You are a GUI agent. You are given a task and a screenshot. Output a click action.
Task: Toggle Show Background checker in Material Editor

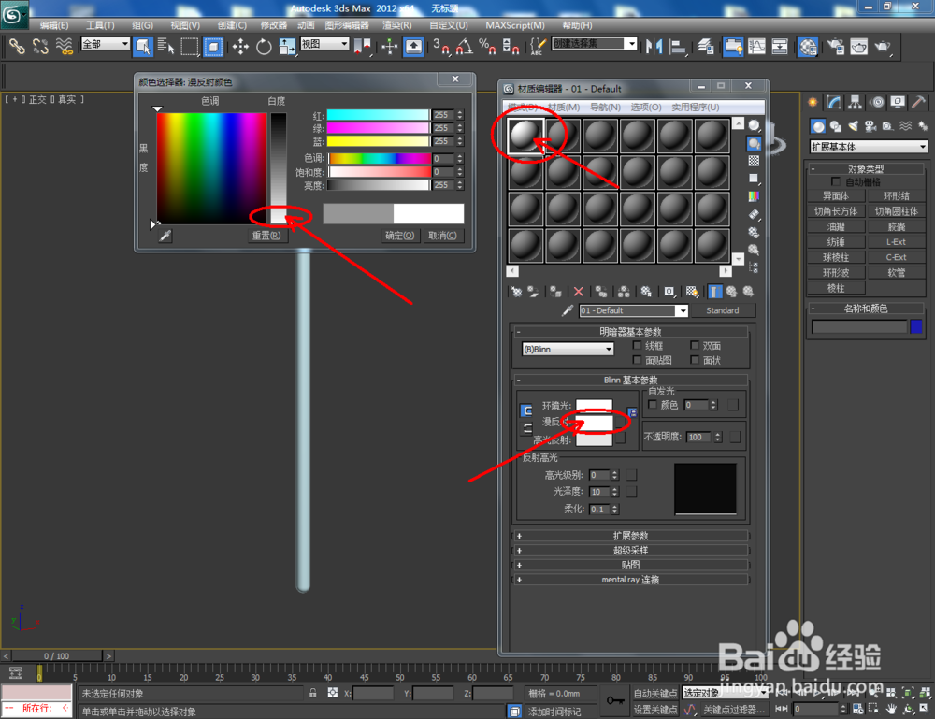(754, 161)
